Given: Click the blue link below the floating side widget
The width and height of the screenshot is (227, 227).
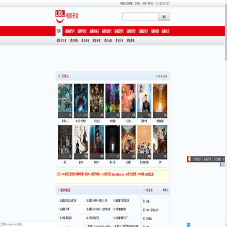Looking at the screenshot, I should [222, 165].
